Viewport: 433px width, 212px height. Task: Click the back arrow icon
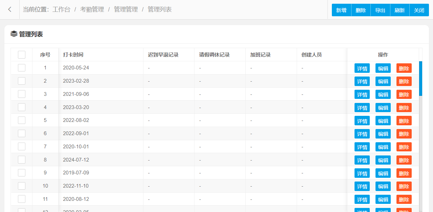pos(10,9)
